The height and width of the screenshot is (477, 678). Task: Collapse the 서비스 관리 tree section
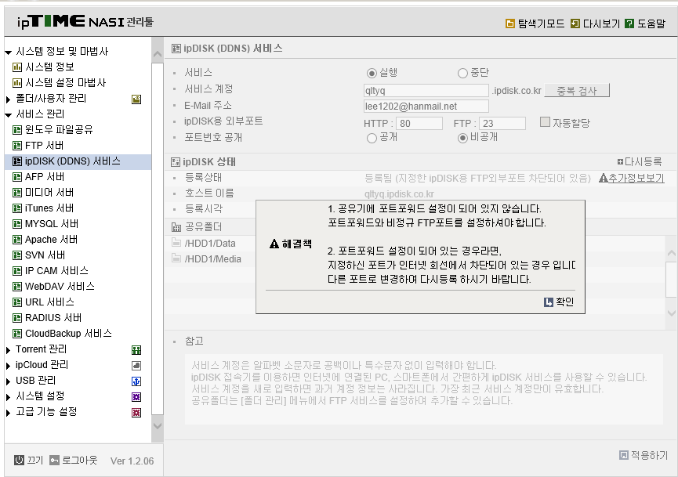pos(8,115)
